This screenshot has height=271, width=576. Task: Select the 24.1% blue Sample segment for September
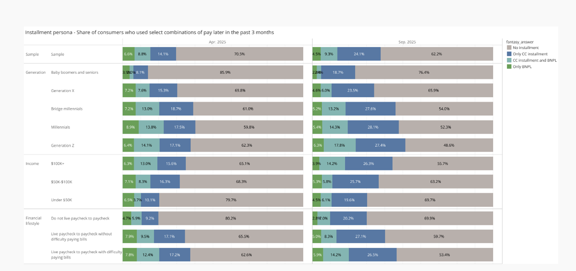359,54
